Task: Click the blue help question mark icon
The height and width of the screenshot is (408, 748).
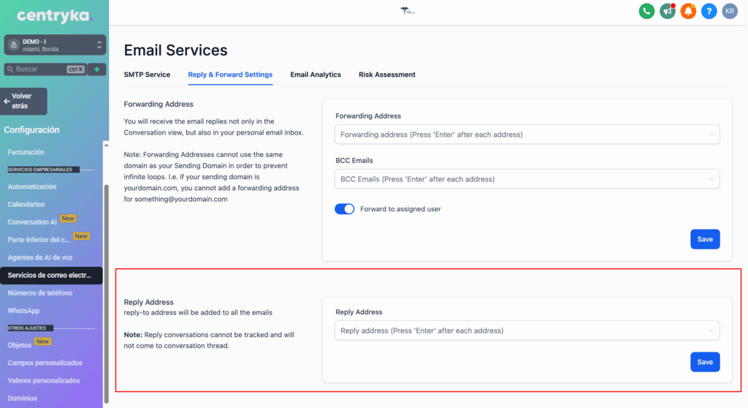Action: [x=709, y=11]
